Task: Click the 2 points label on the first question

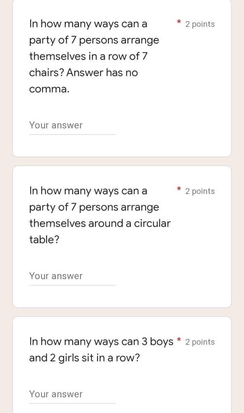Action: tap(200, 24)
